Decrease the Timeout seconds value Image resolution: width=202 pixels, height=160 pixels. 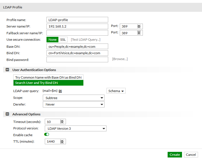pos(62,123)
